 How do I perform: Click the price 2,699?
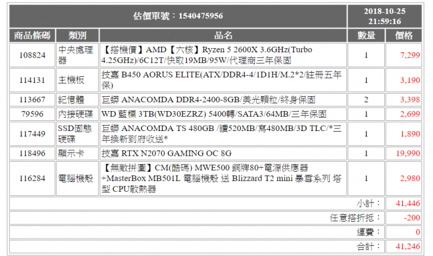pos(410,114)
